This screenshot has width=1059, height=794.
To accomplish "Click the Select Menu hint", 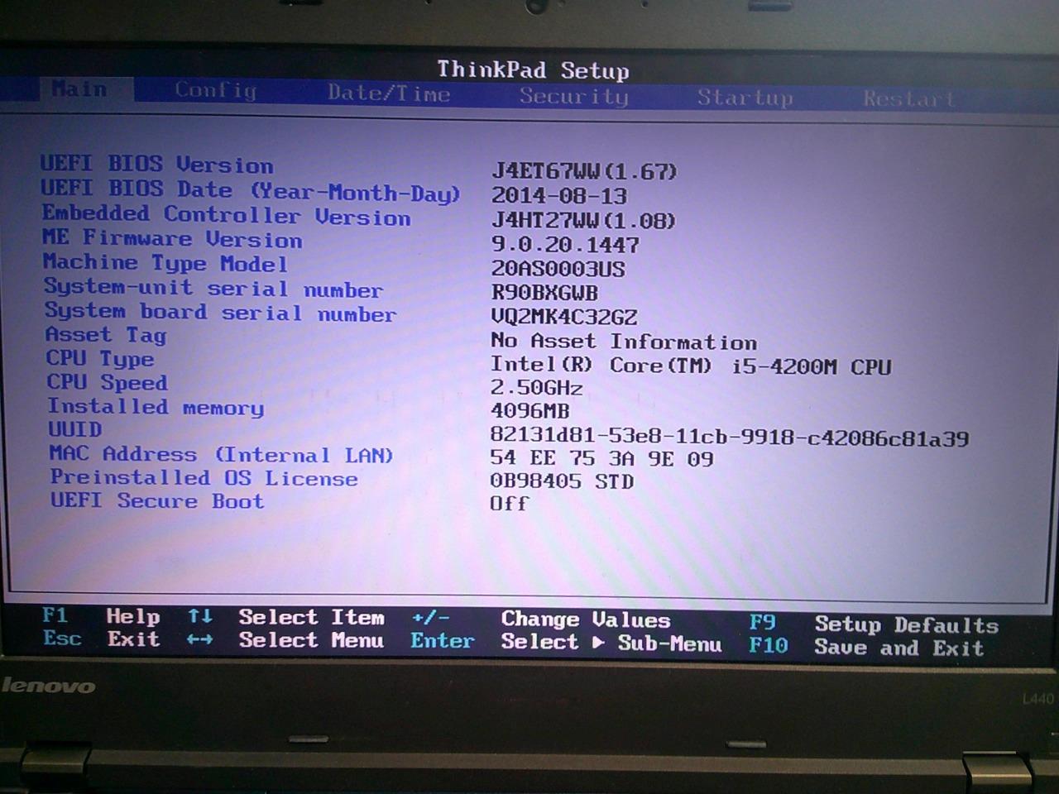I will pos(311,640).
